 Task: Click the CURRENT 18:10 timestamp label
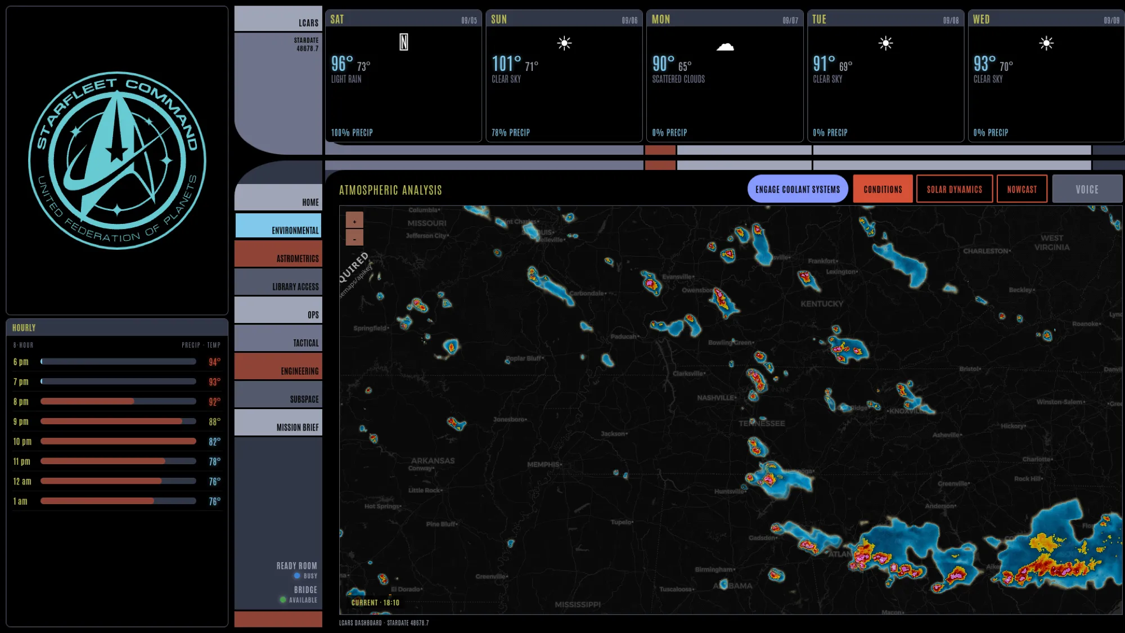click(375, 603)
